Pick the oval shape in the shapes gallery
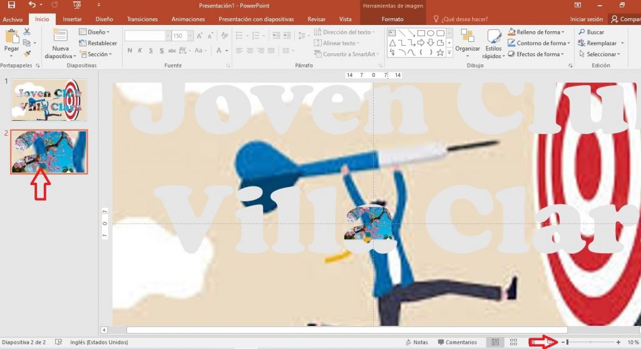This screenshot has width=641, height=349. 431,33
